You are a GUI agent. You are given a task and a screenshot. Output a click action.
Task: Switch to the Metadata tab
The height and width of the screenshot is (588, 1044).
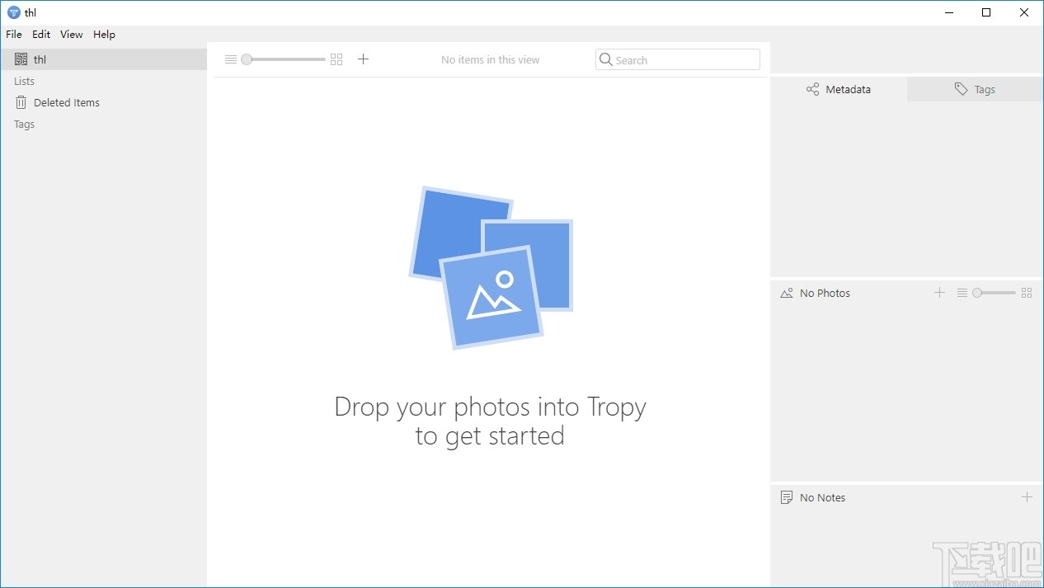(x=838, y=89)
